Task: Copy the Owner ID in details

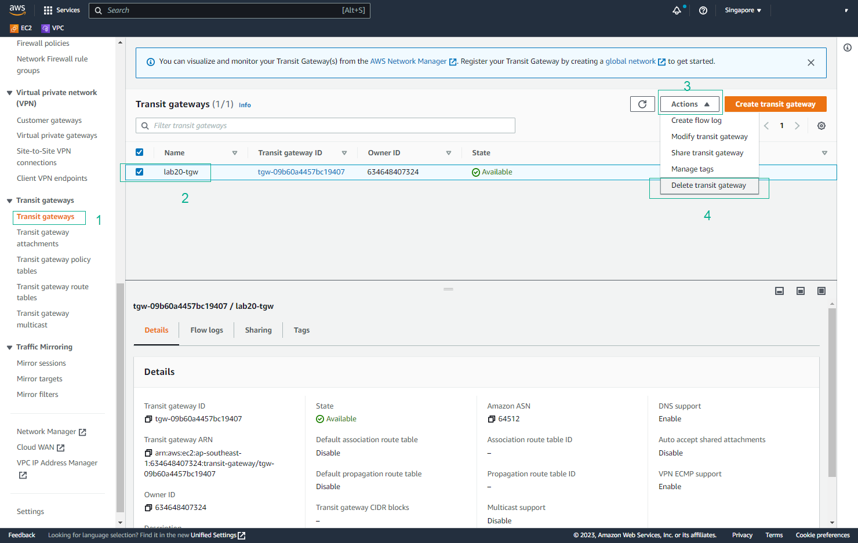Action: pos(148,508)
